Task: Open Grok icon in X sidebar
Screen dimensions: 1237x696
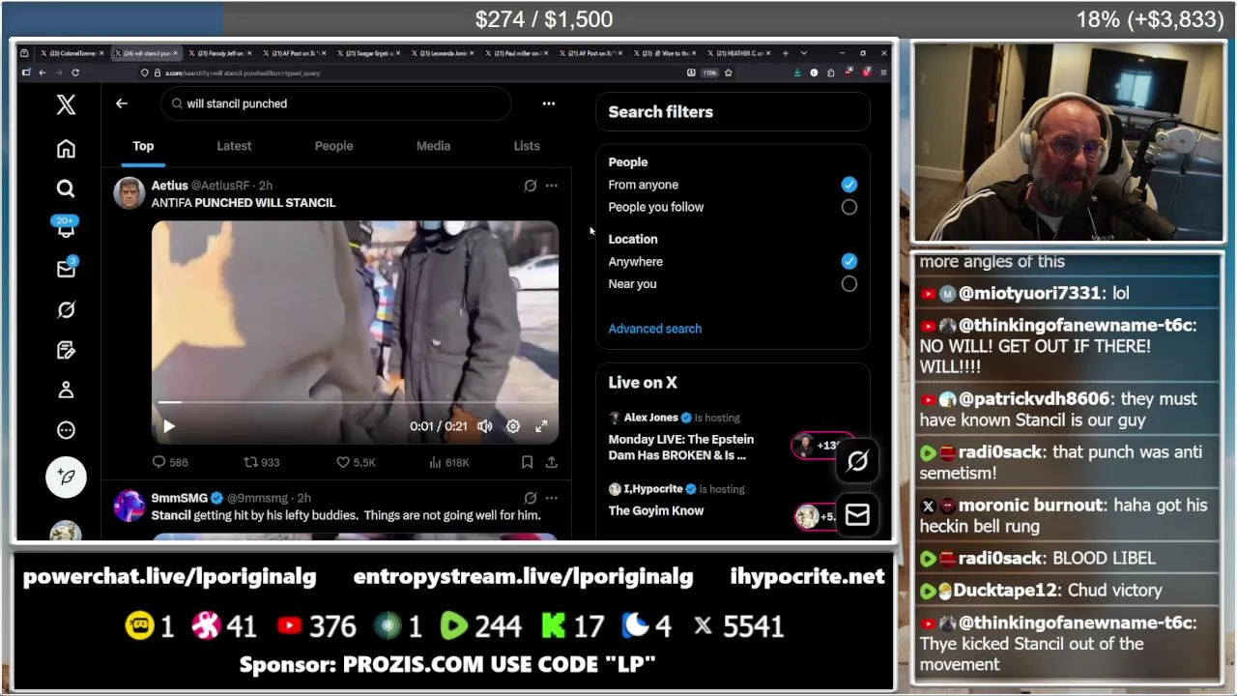Action: click(66, 309)
